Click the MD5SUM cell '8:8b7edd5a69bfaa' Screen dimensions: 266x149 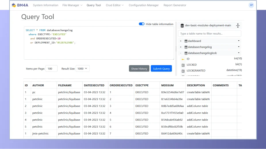[172, 106]
